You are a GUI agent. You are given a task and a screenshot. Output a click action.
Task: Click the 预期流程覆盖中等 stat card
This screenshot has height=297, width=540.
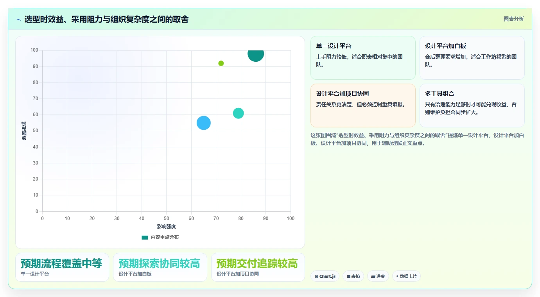(62, 267)
